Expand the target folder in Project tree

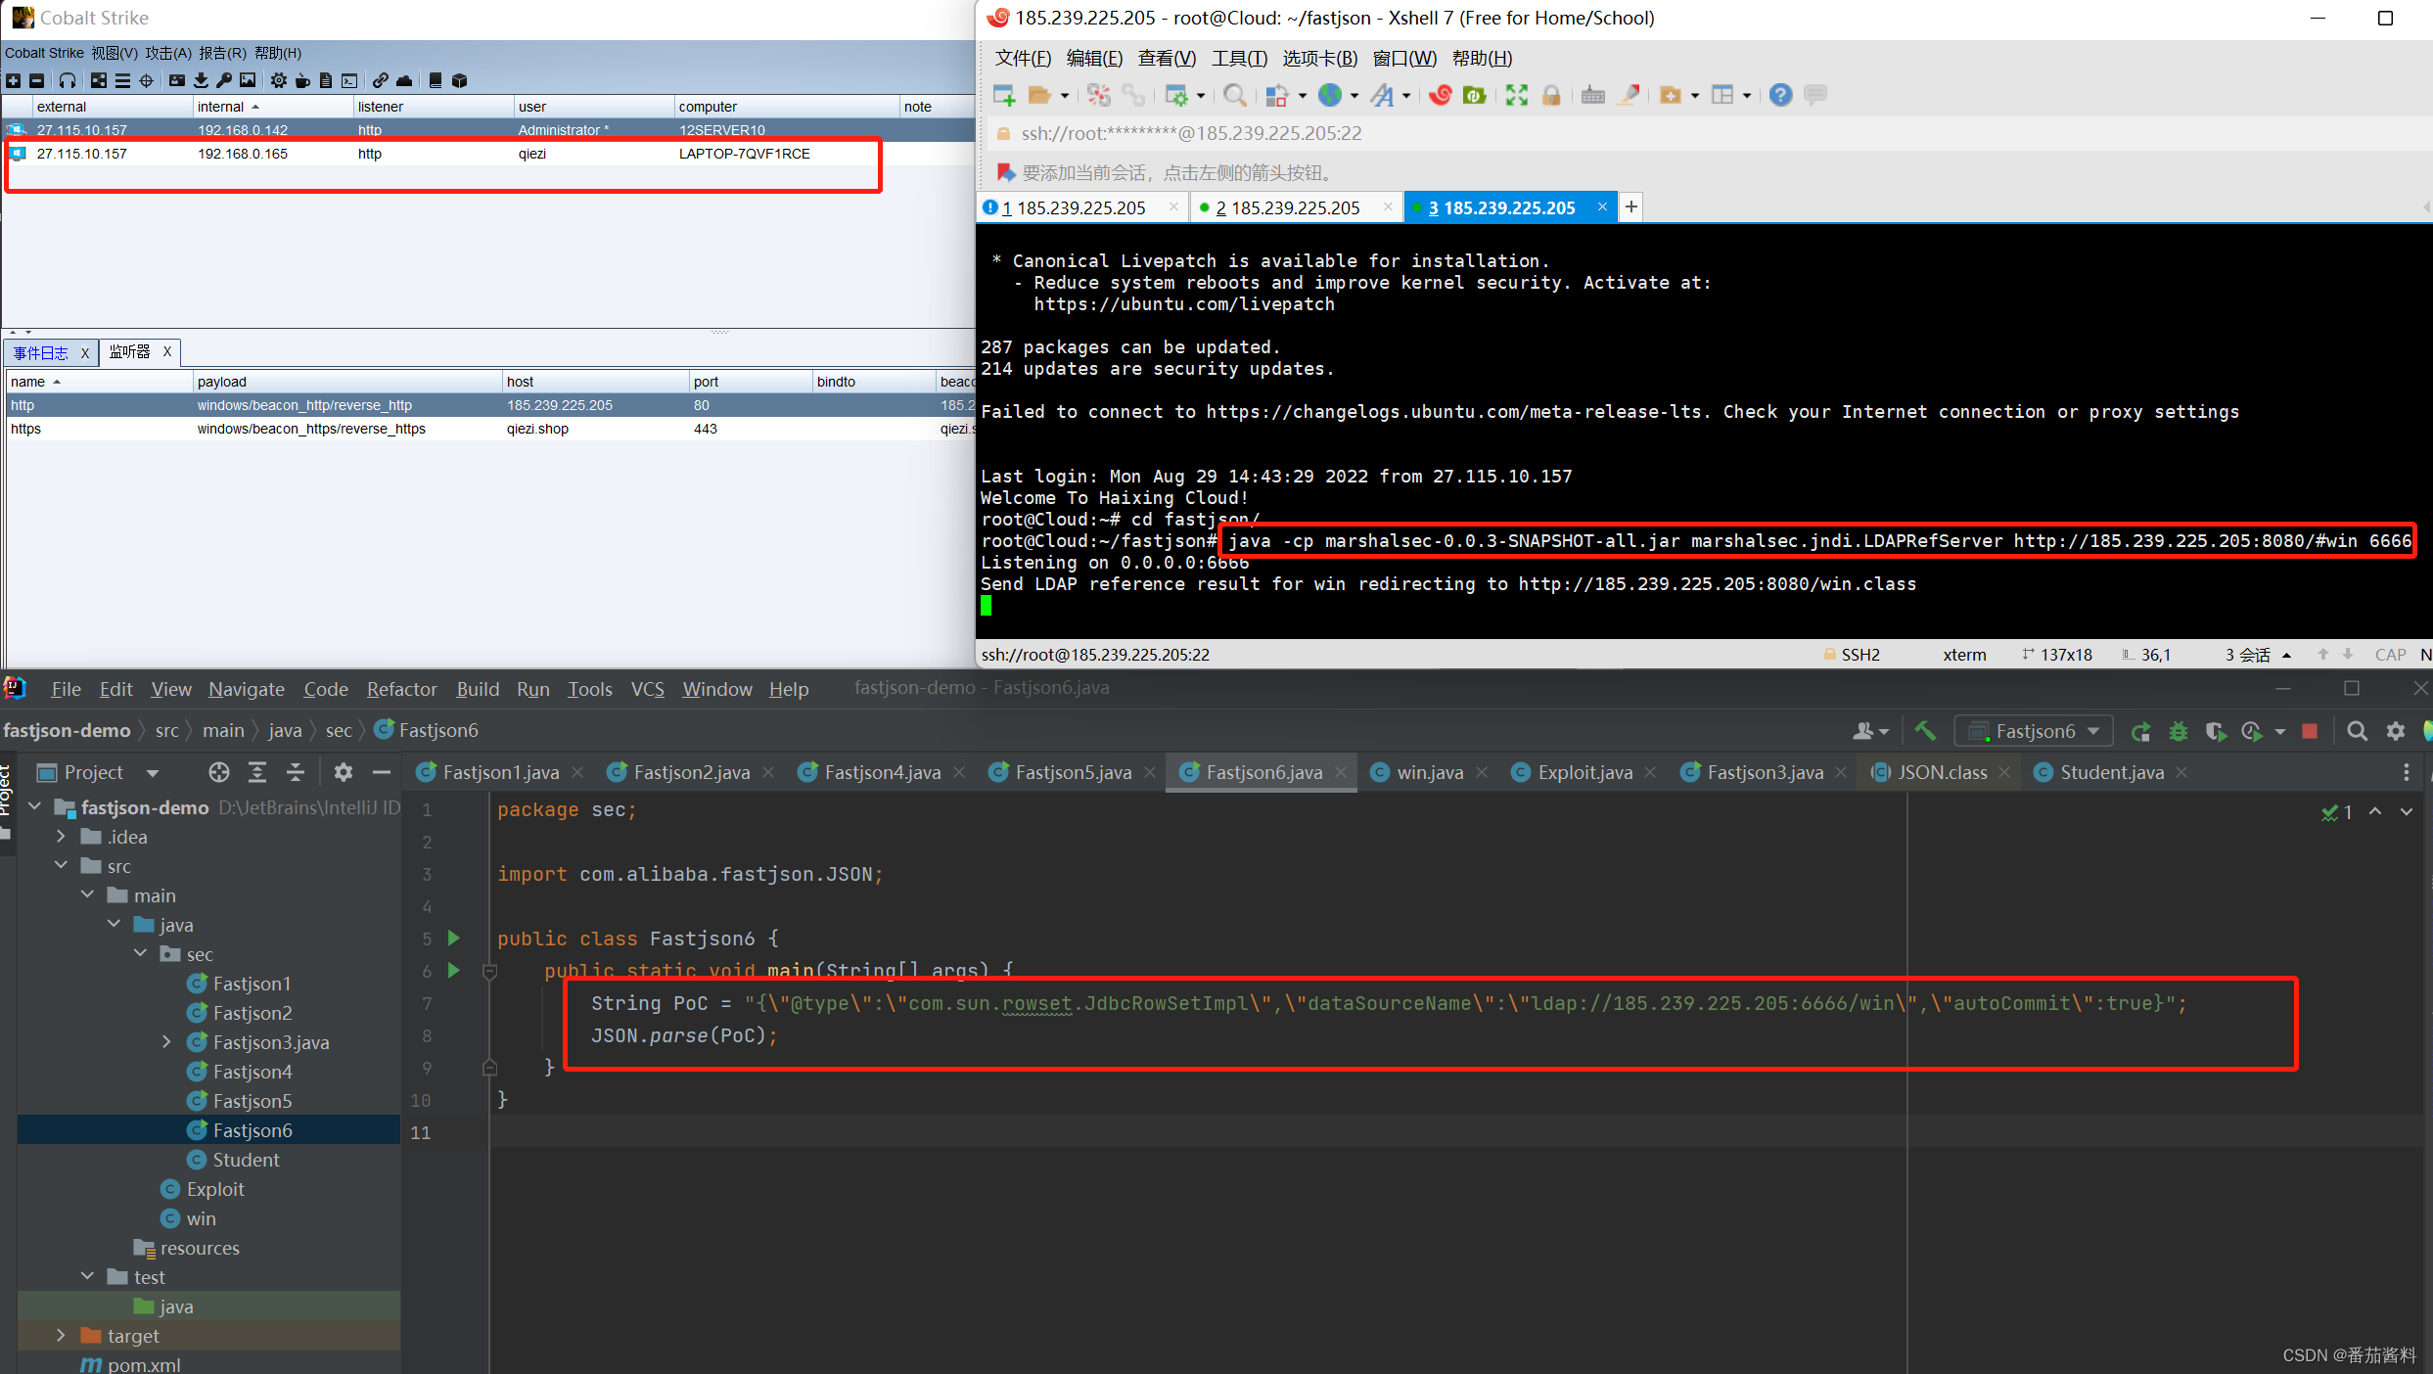coord(62,1336)
